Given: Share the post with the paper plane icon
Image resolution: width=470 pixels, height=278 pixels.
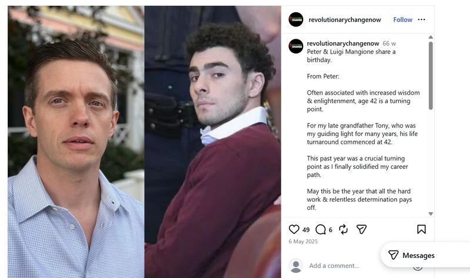Looking at the screenshot, I should (361, 229).
